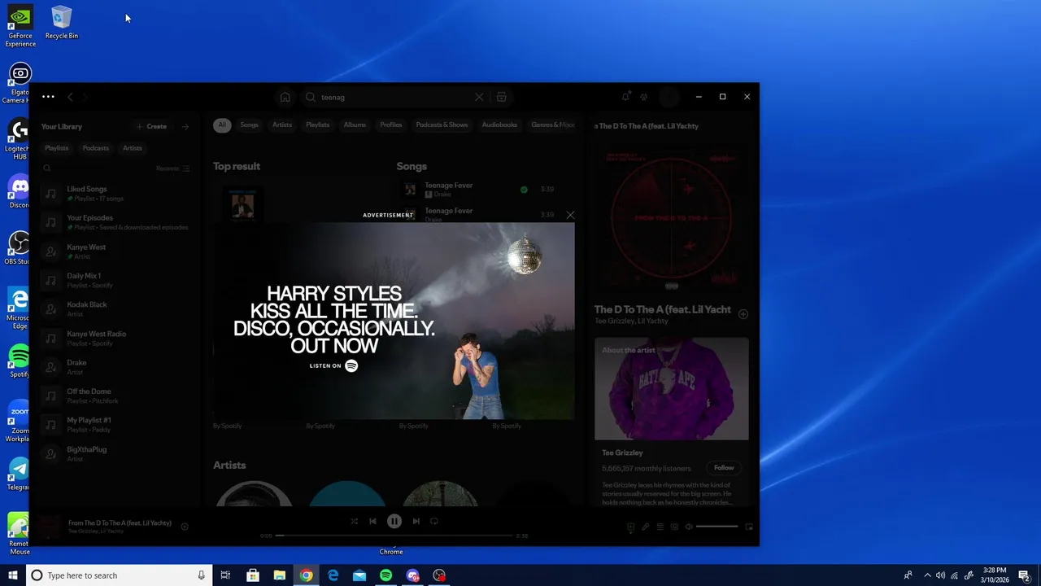Viewport: 1041px width, 586px height.
Task: Search within Your Library magnifier icon
Action: coord(47,168)
